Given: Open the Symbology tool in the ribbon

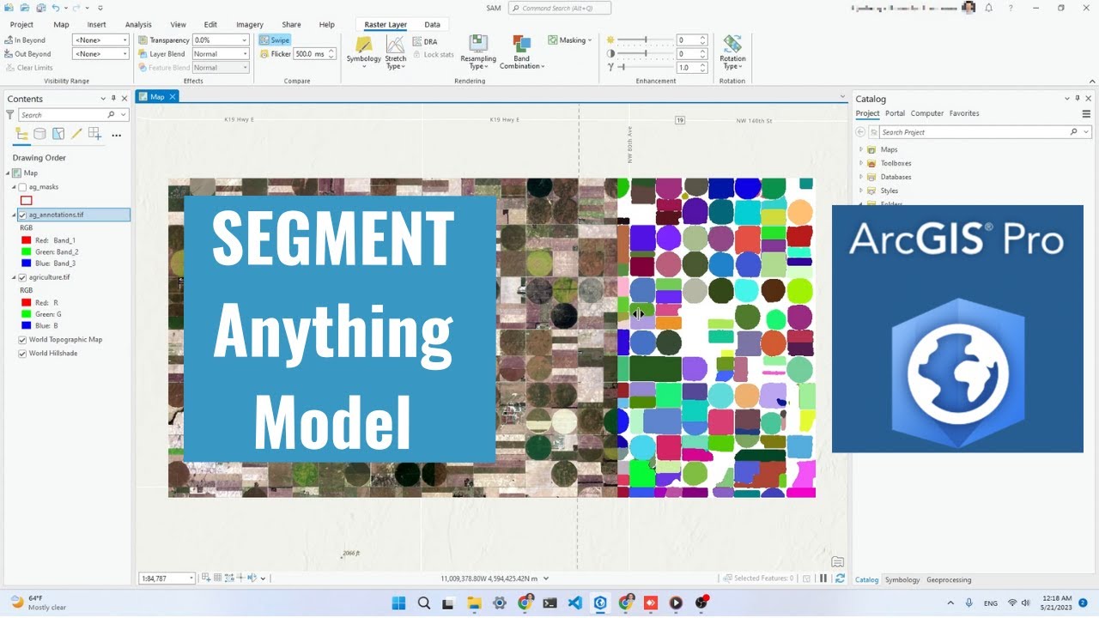Looking at the screenshot, I should tap(363, 51).
